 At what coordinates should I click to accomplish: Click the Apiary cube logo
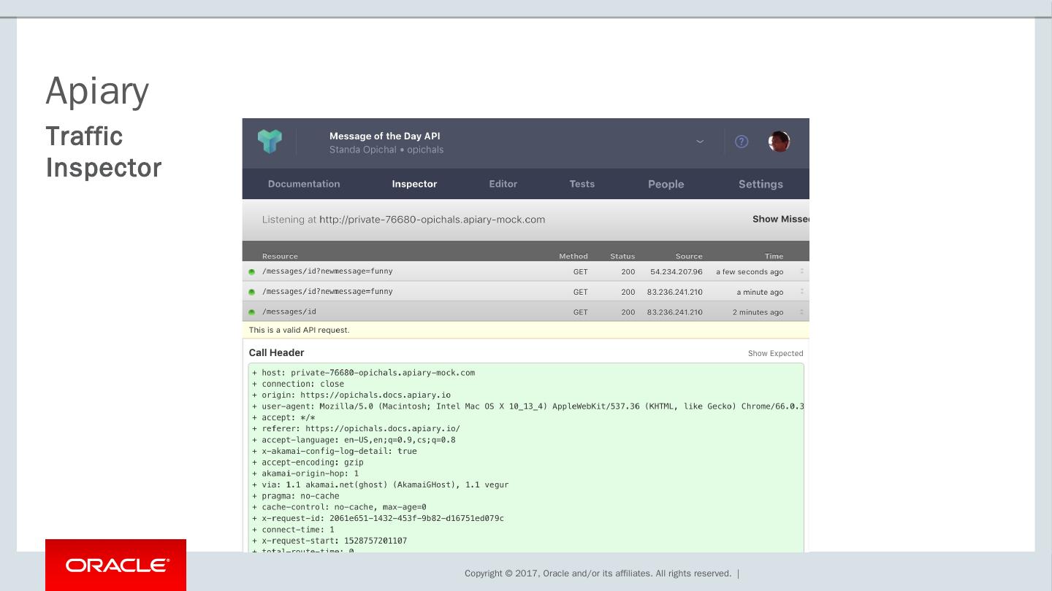click(270, 142)
